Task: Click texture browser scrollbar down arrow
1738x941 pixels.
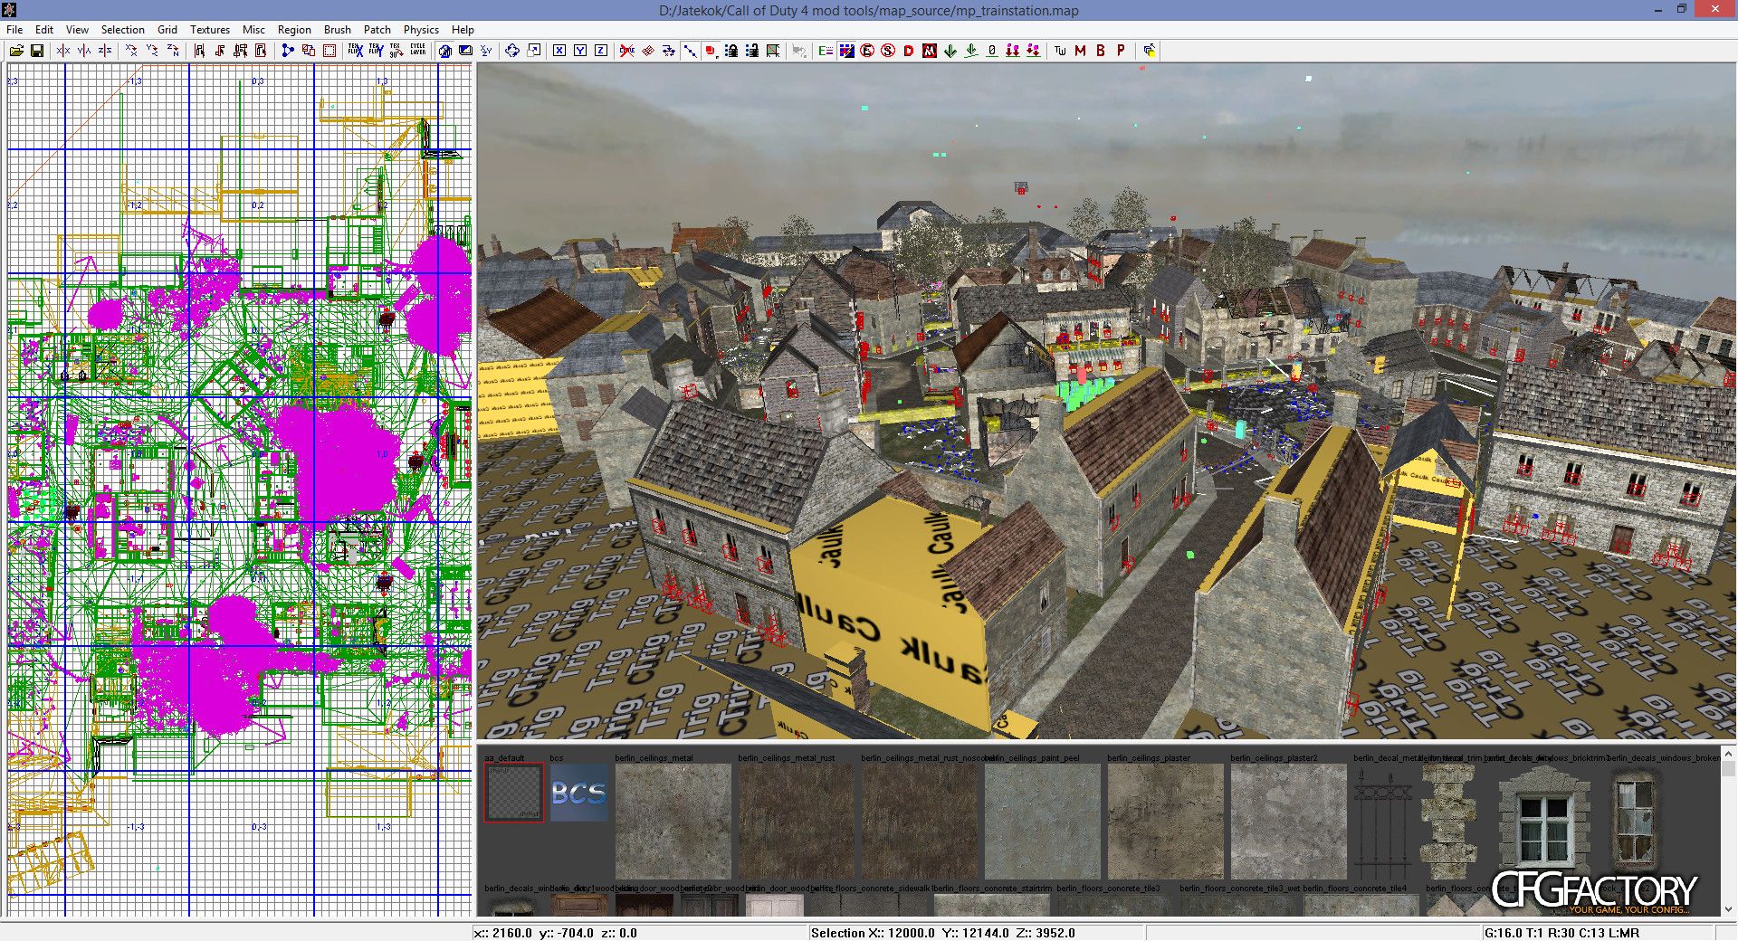Action: pos(1728,909)
